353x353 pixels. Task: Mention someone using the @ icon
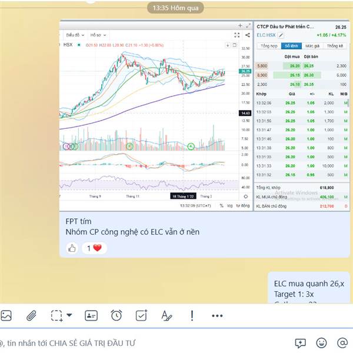[342, 343]
